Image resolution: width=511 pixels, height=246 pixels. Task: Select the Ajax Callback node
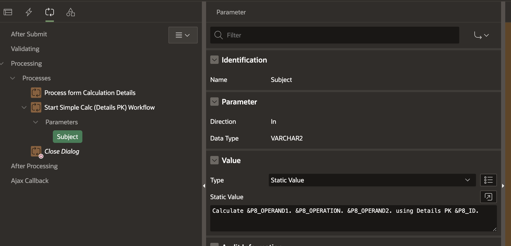coord(30,181)
